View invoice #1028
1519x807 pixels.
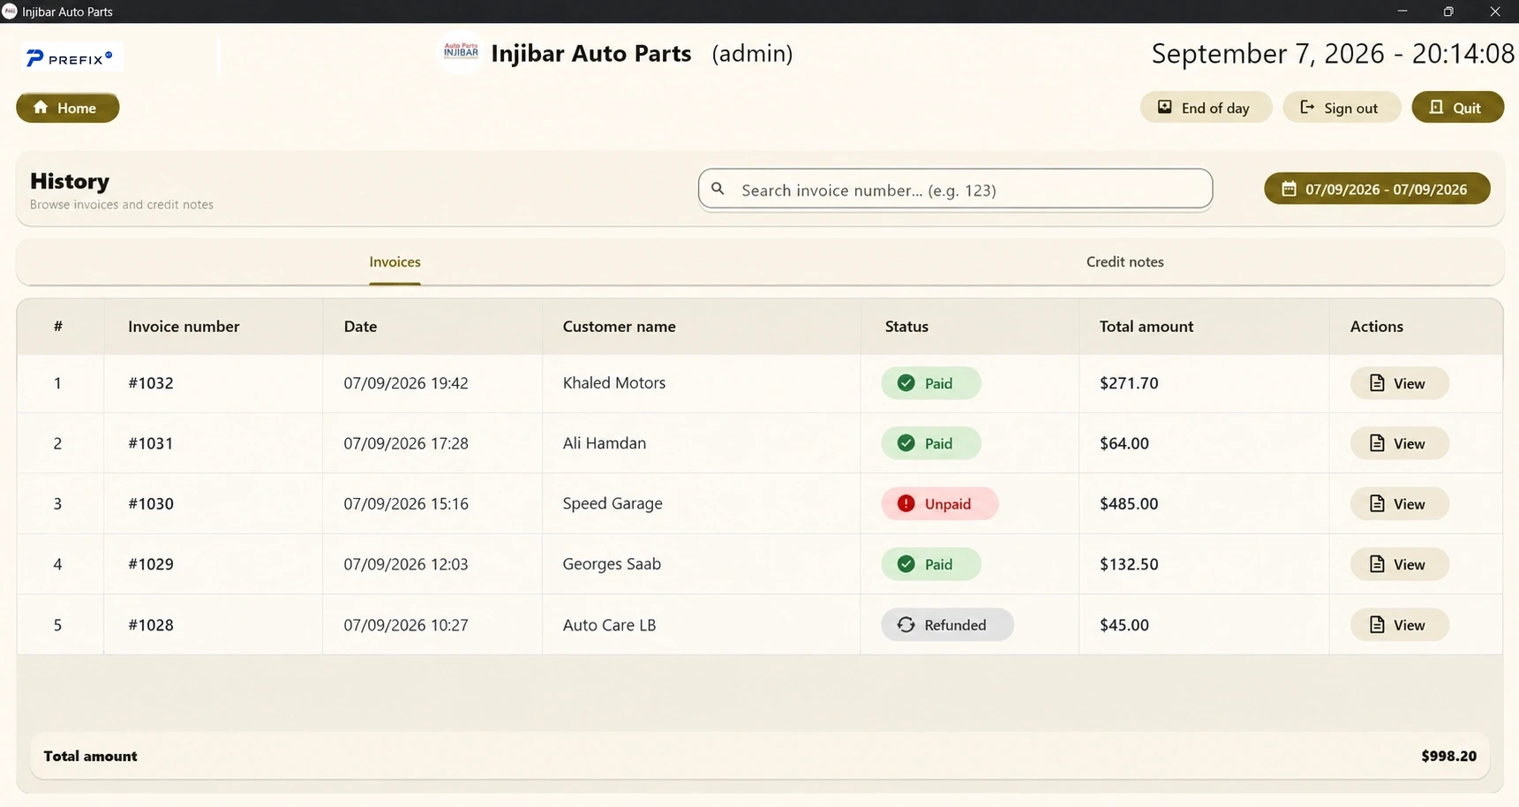pos(1399,624)
